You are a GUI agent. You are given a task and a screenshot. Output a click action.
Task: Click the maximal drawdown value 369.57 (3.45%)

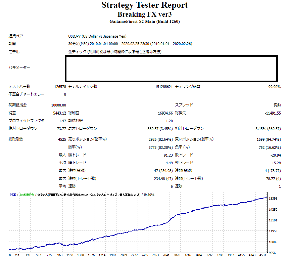160,129
